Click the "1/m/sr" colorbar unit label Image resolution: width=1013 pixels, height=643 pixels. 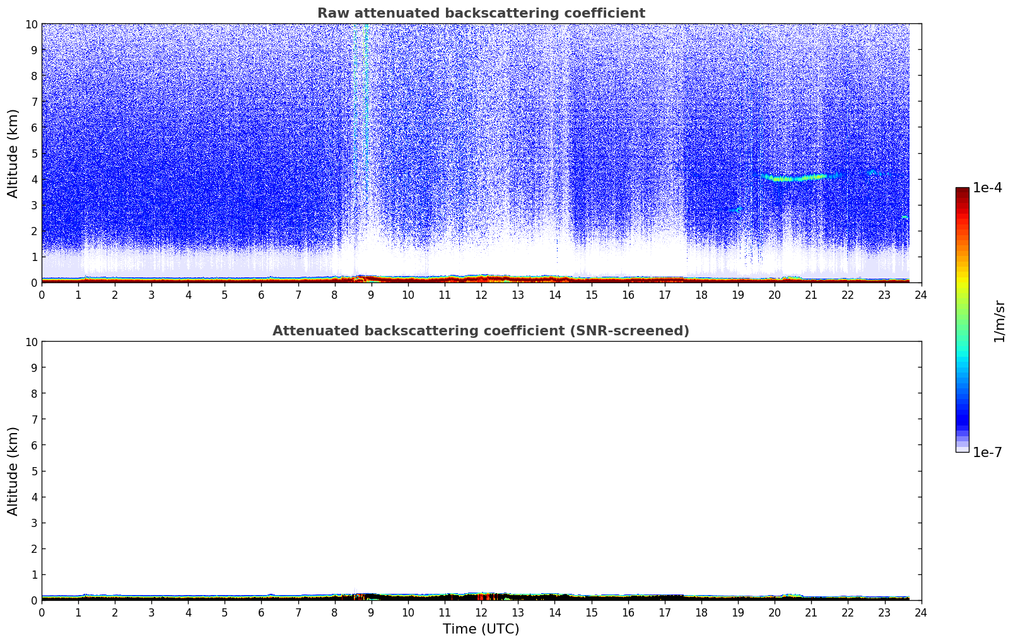pyautogui.click(x=999, y=321)
